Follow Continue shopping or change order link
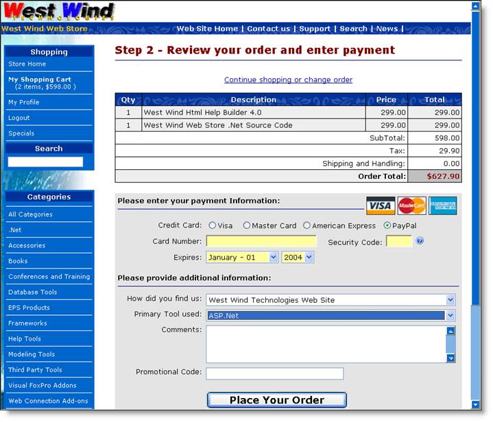The height and width of the screenshot is (422, 493). tap(288, 80)
